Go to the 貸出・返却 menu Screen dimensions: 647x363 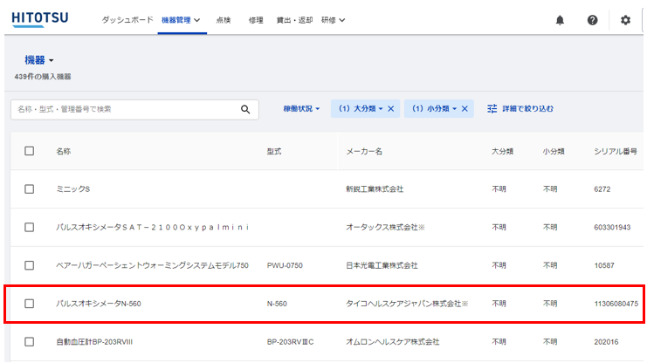click(294, 20)
